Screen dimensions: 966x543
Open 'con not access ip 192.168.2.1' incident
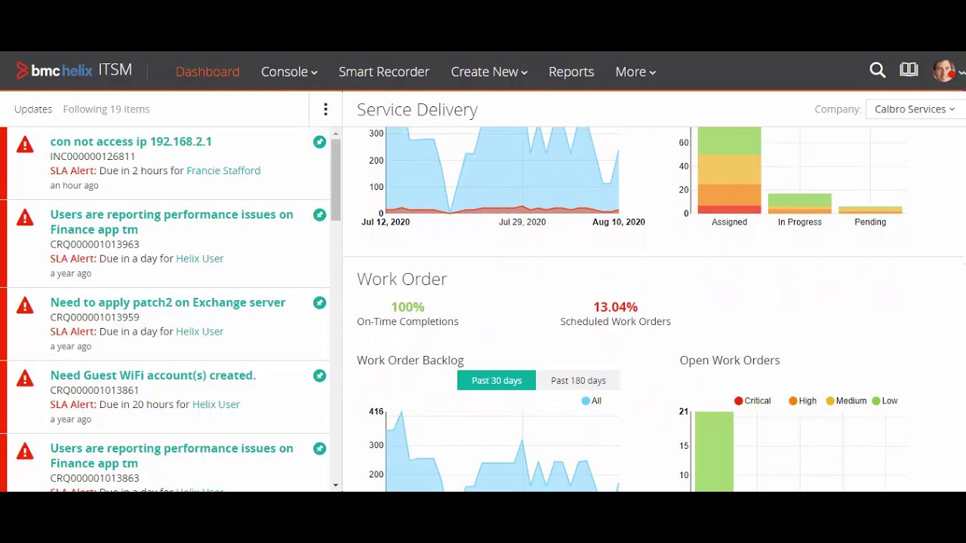point(131,142)
